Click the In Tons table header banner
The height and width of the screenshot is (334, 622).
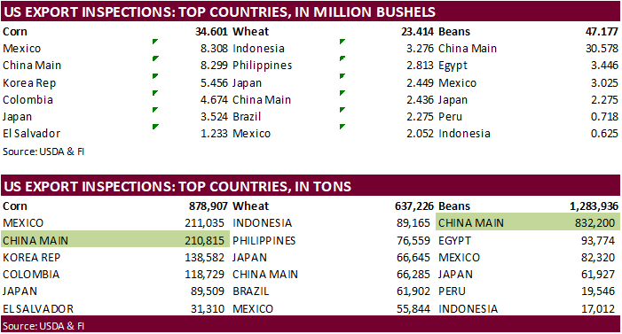tap(311, 186)
